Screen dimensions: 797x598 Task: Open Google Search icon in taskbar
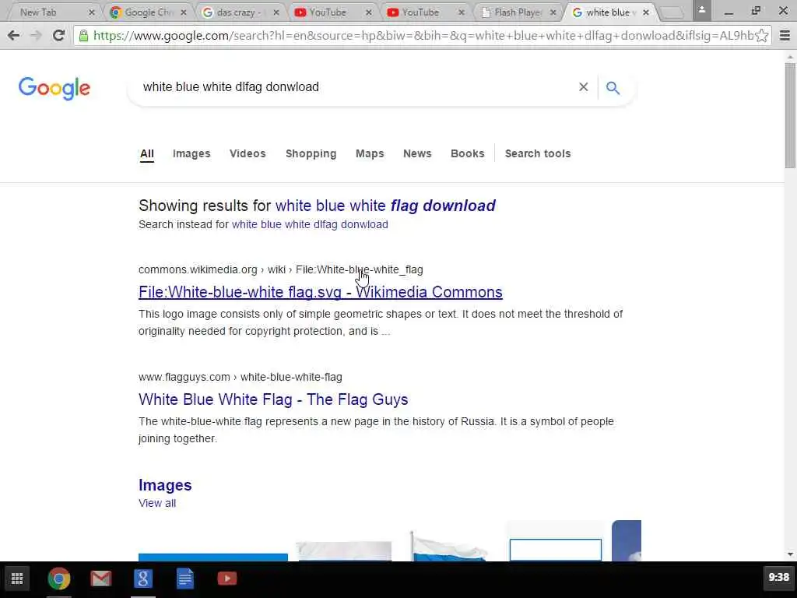click(x=143, y=579)
